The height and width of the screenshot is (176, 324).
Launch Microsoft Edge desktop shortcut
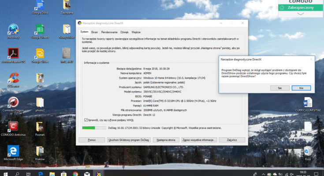[x=13, y=153]
